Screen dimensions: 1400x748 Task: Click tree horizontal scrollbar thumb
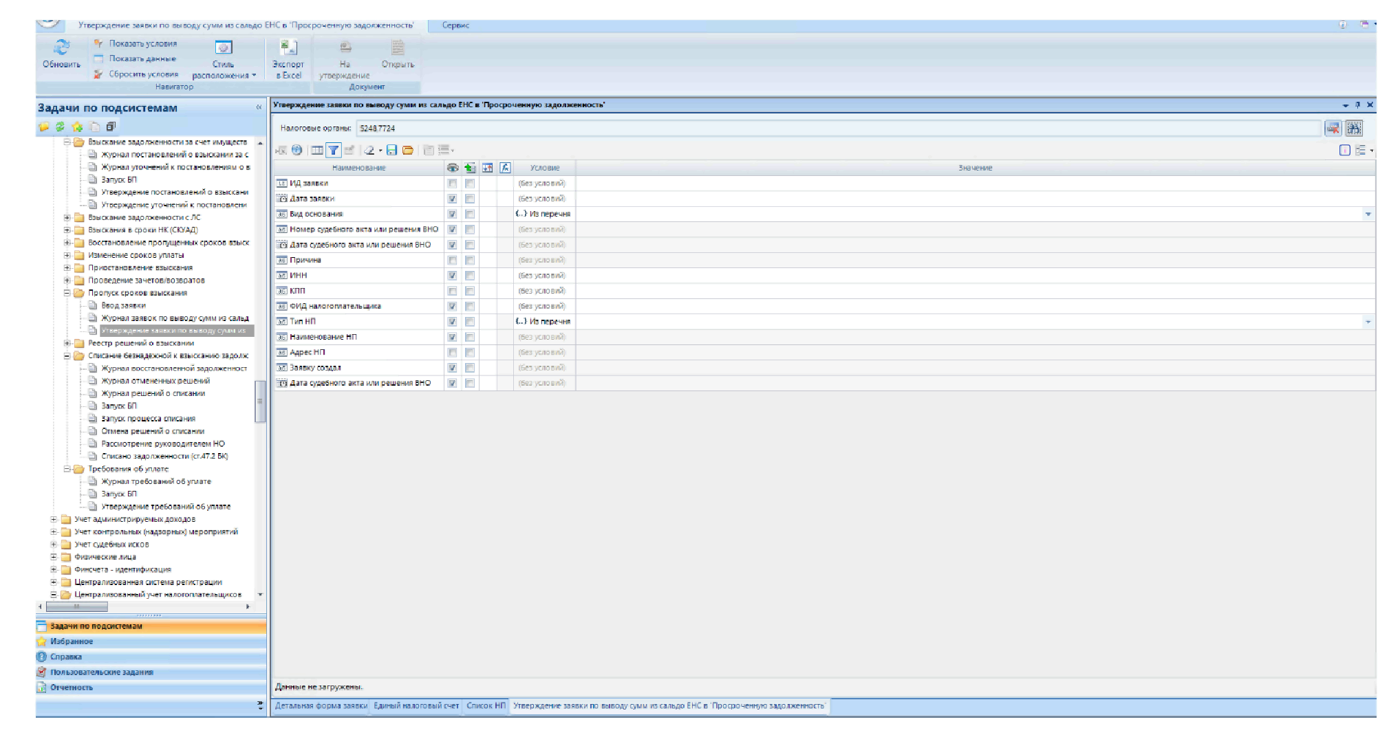point(76,607)
